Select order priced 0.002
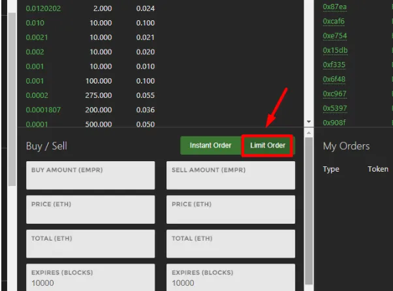Image resolution: width=393 pixels, height=291 pixels. click(x=35, y=52)
